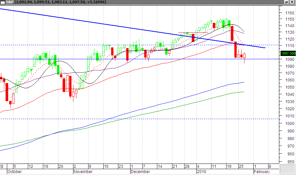Click the 2010 year label
The width and height of the screenshot is (296, 175).
point(201,172)
